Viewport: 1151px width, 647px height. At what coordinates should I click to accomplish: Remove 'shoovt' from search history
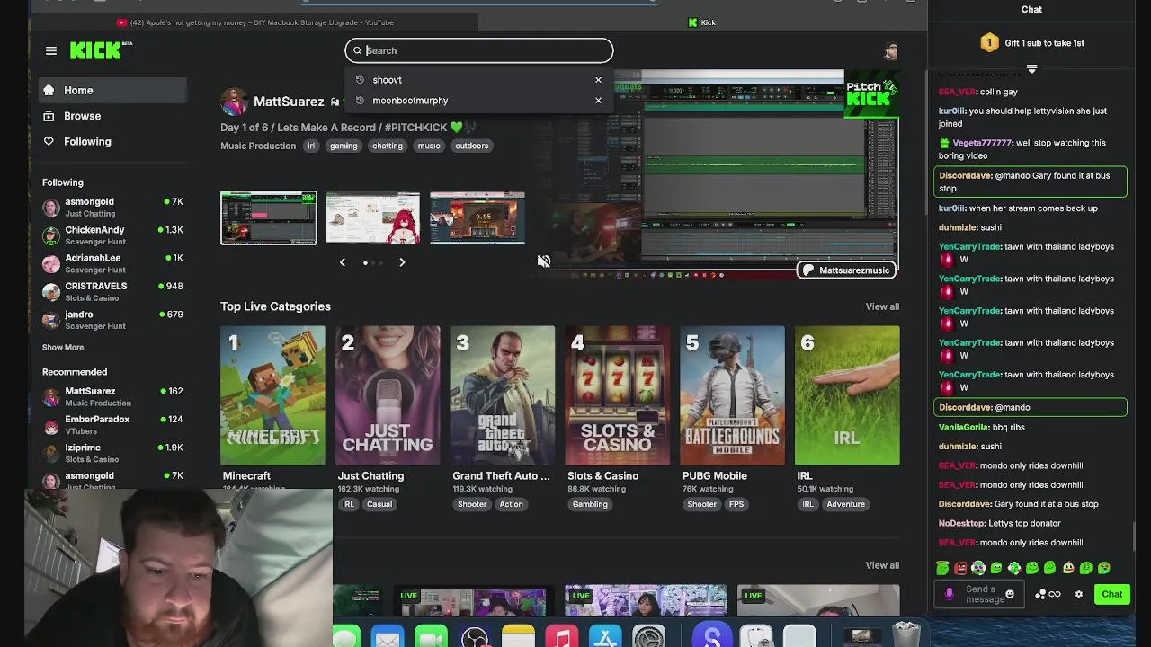598,80
